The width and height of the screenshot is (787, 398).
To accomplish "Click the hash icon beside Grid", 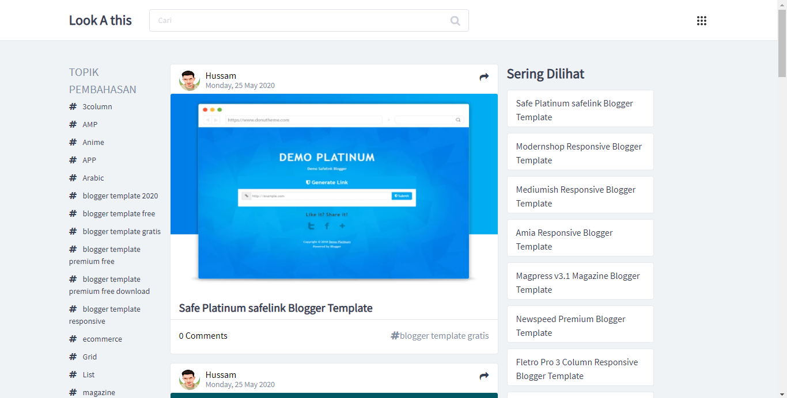I will tap(73, 357).
